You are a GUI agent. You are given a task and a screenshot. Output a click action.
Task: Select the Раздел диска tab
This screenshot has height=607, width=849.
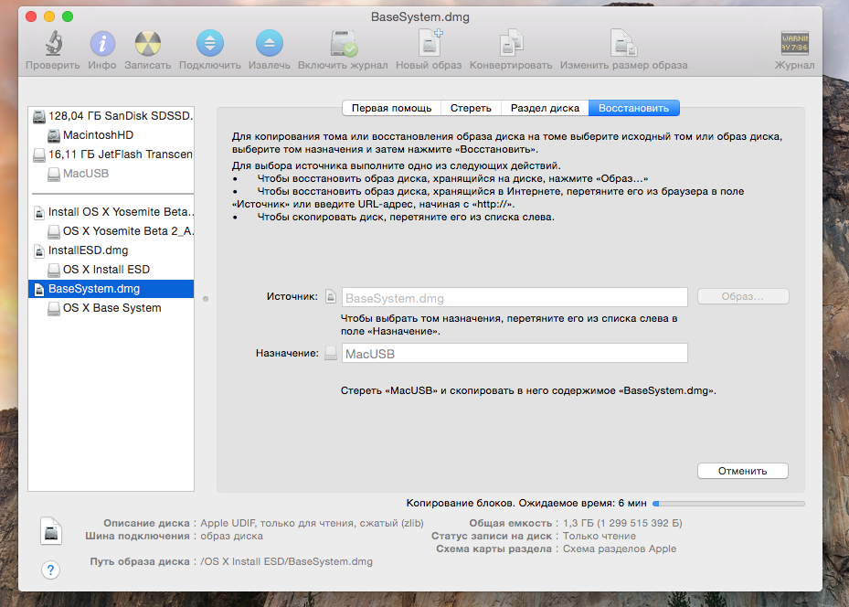click(545, 108)
